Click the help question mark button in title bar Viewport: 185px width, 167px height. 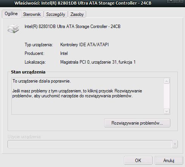pyautogui.click(x=171, y=1)
